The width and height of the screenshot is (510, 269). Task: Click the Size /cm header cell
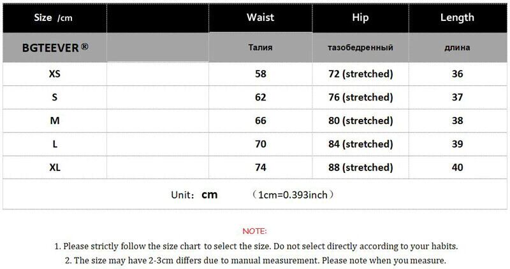tap(54, 17)
